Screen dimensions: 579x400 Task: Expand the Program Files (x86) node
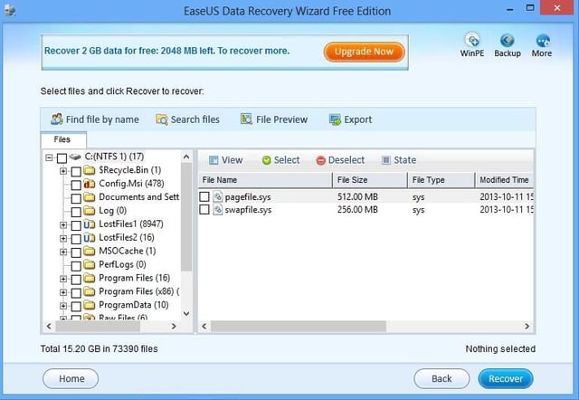[x=63, y=292]
